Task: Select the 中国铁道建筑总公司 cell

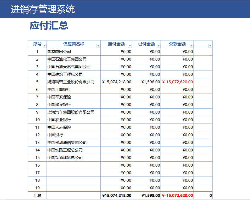Action: (74, 157)
